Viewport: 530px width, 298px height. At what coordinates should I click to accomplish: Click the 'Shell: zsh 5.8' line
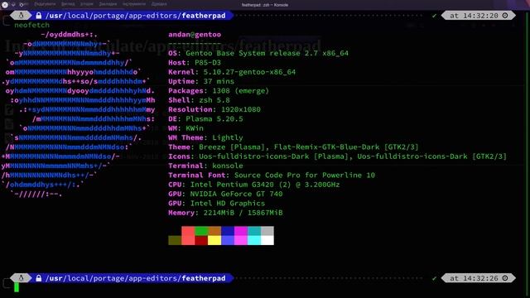[199, 100]
